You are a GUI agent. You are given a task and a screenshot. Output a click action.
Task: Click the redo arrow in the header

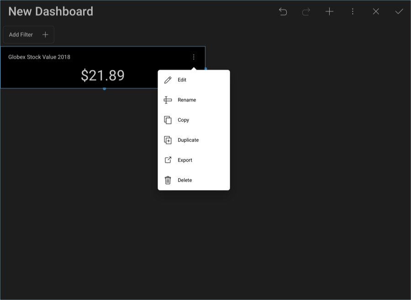306,12
